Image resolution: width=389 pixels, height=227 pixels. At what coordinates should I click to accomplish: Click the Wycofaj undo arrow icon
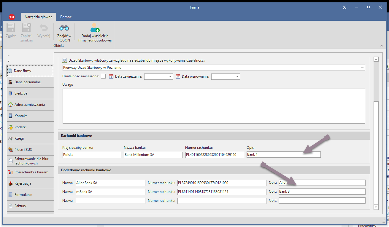pyautogui.click(x=44, y=28)
